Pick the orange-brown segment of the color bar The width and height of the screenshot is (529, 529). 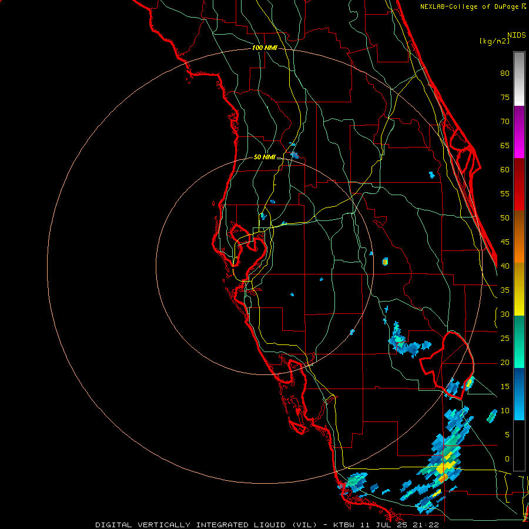click(519, 237)
